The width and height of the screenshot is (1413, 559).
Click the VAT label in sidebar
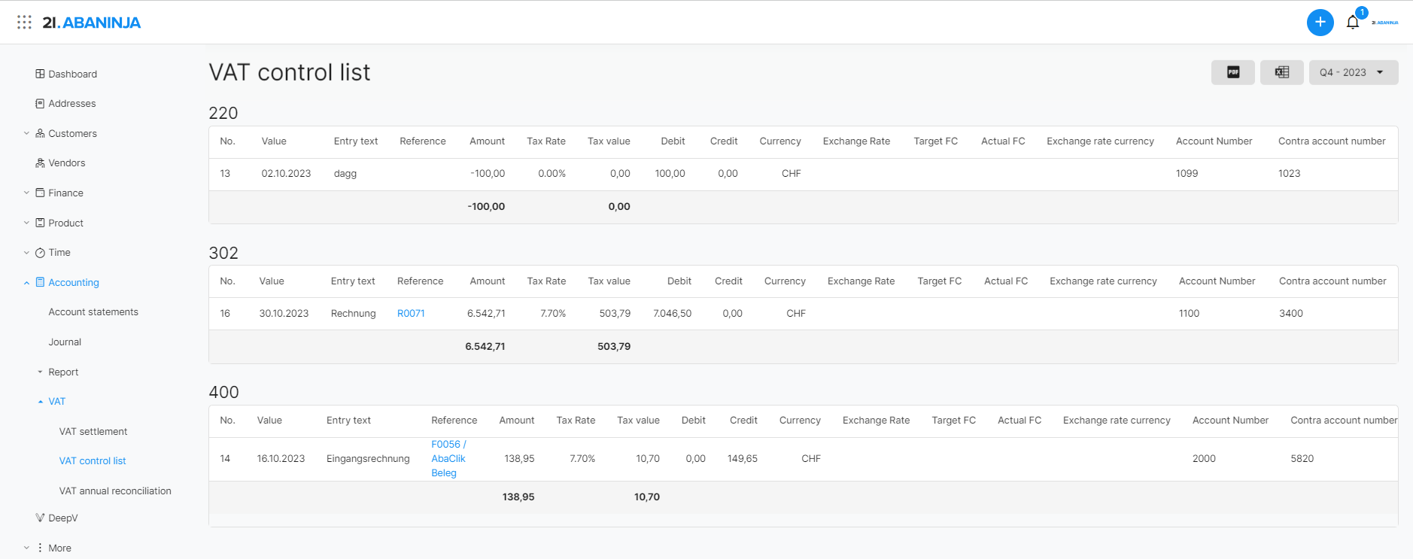click(x=56, y=401)
